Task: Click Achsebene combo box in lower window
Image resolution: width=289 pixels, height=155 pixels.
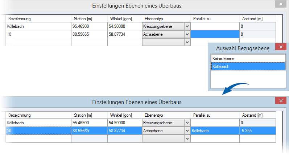Action: click(x=166, y=130)
